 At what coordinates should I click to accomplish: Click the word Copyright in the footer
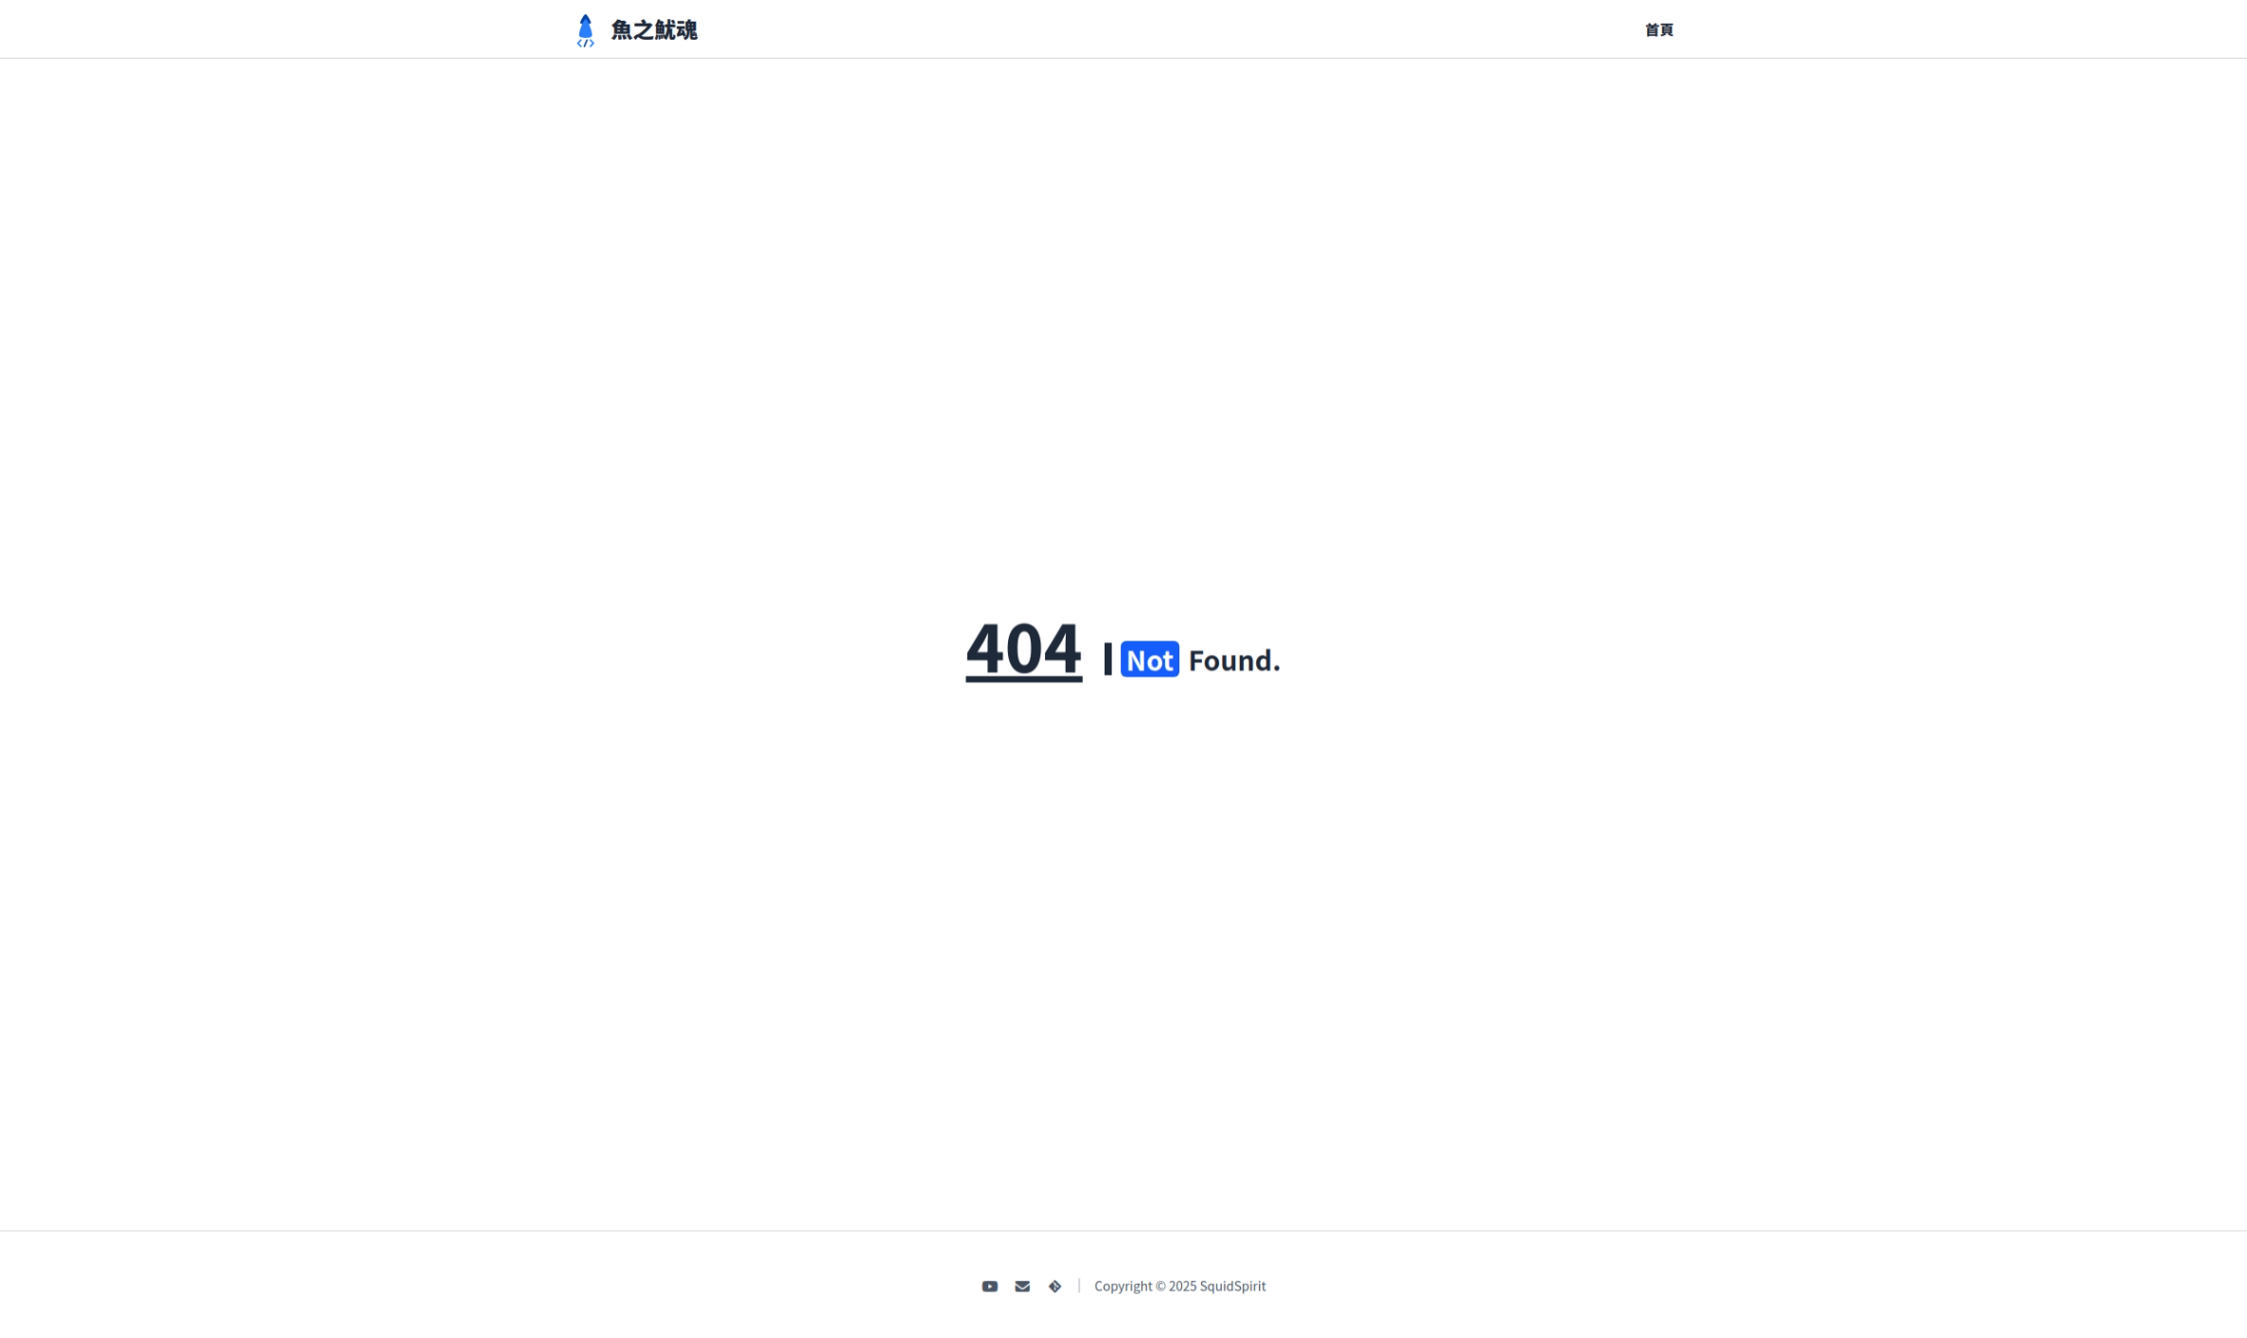point(1123,1286)
